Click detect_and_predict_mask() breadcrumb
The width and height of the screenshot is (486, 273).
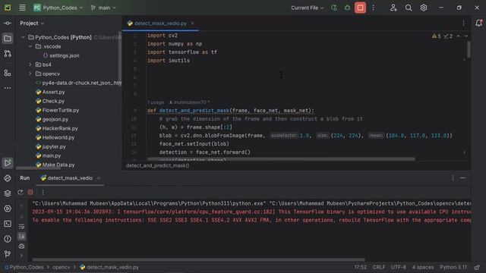pyautogui.click(x=157, y=165)
